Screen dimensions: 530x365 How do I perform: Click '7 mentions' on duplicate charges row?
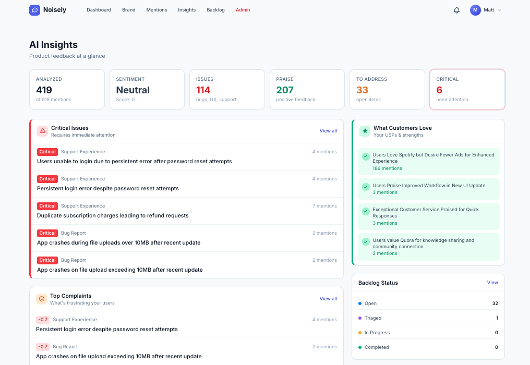tap(324, 206)
